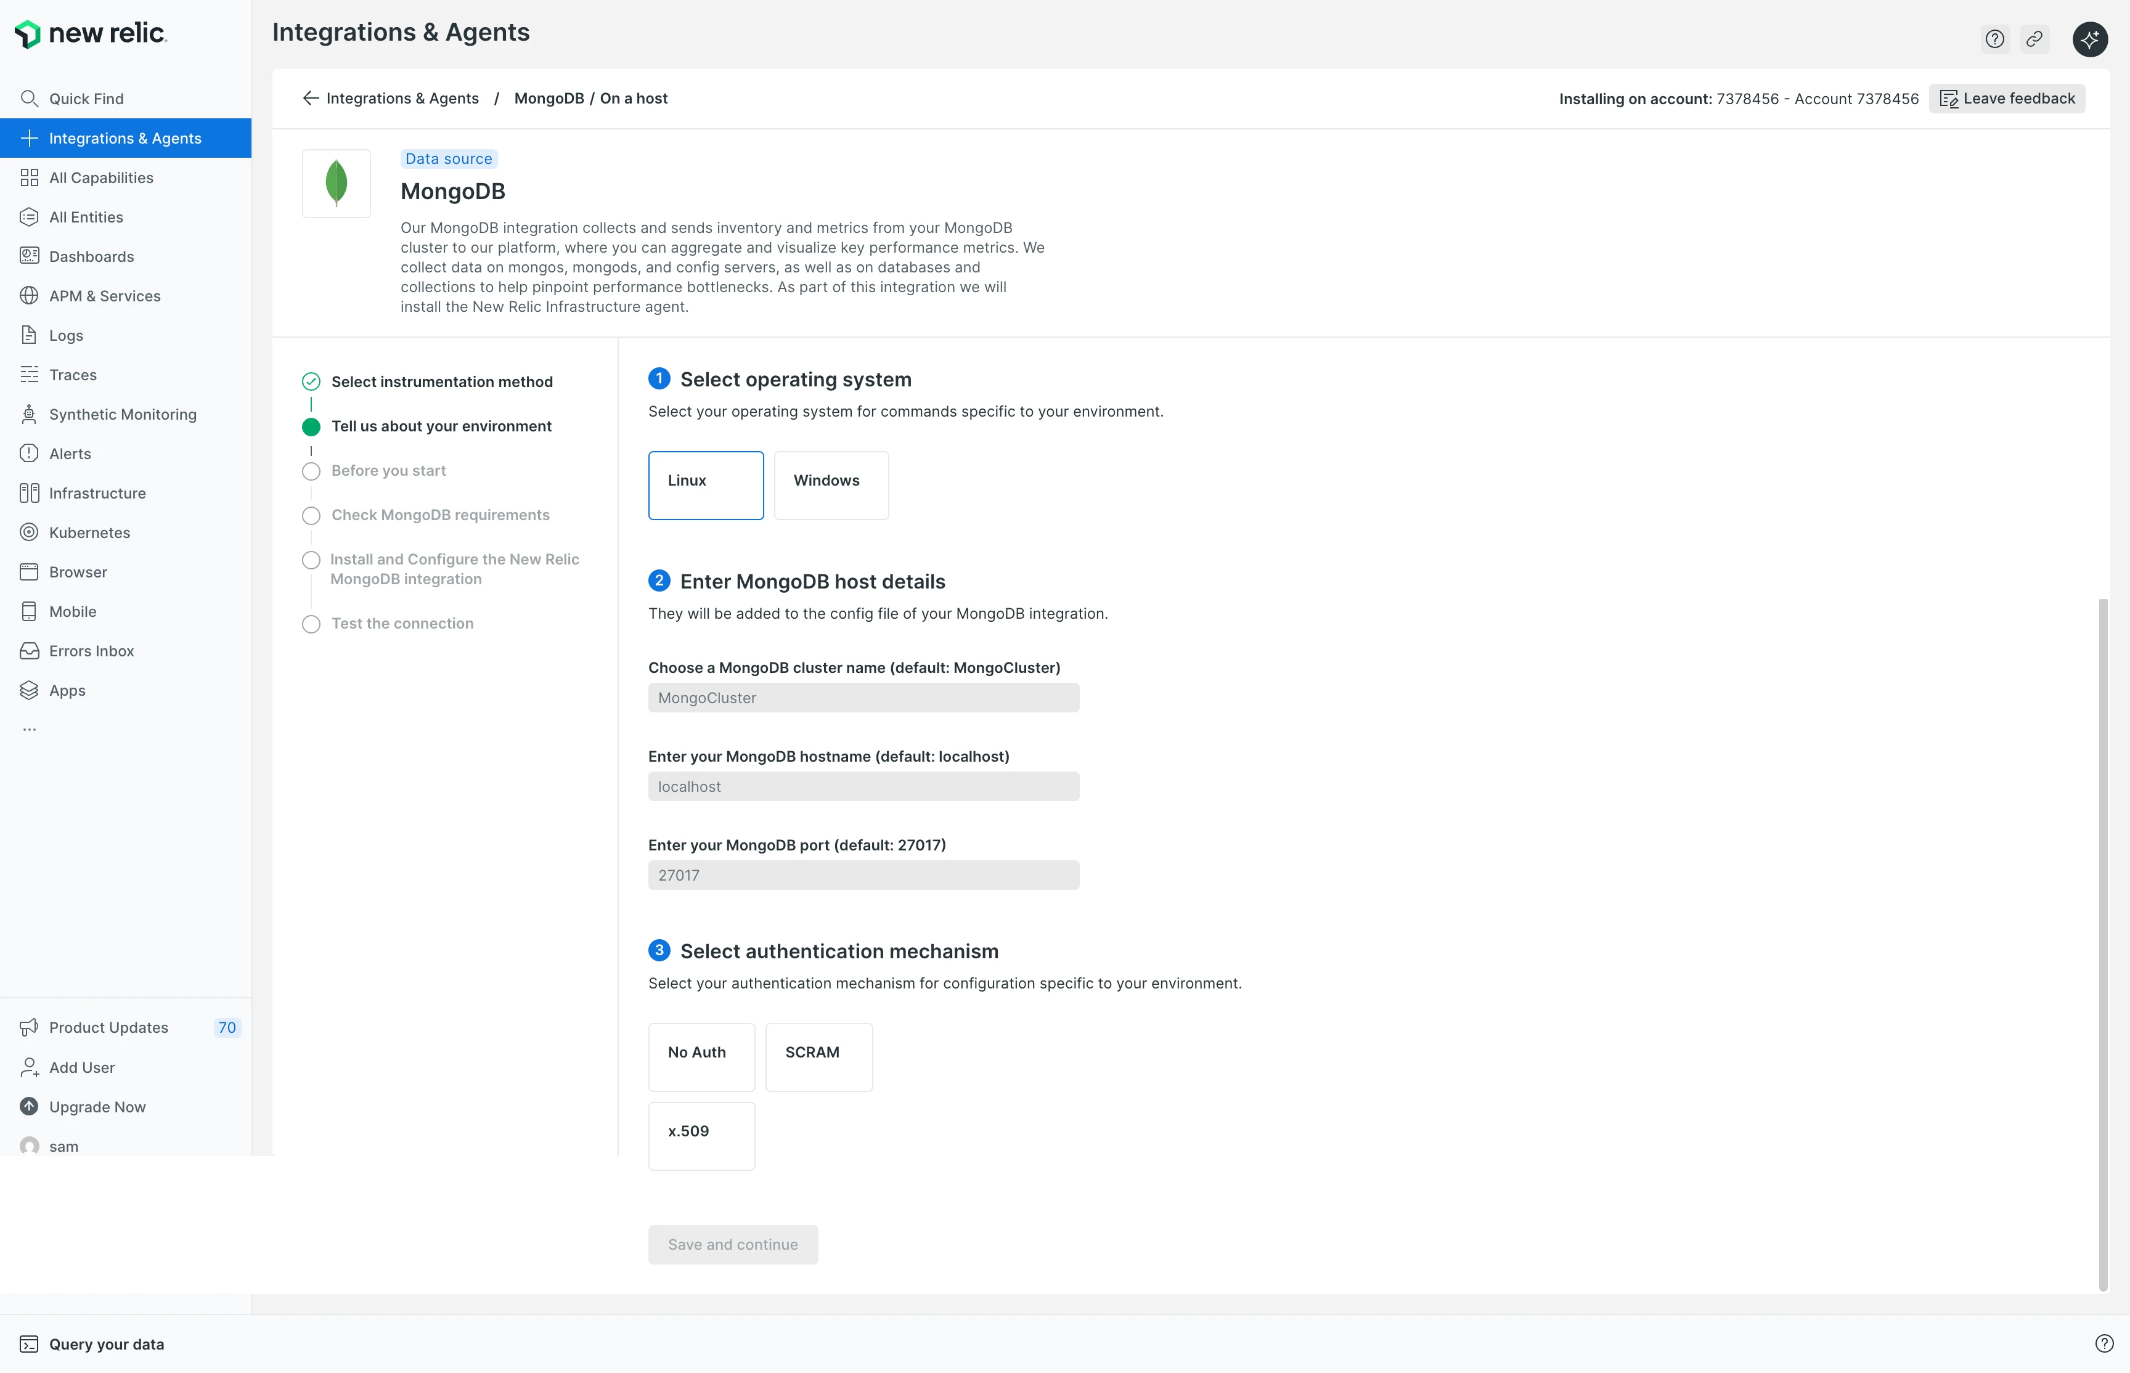Expand more navigation items ellipsis
The height and width of the screenshot is (1373, 2130).
point(30,729)
